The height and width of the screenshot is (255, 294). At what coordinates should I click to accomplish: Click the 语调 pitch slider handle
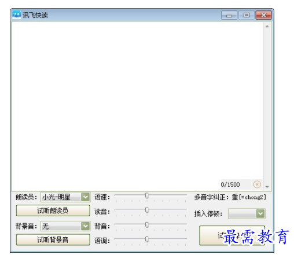click(147, 239)
